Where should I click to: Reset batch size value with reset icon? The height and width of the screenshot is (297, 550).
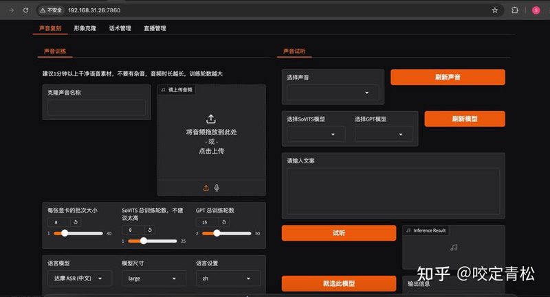click(x=76, y=222)
